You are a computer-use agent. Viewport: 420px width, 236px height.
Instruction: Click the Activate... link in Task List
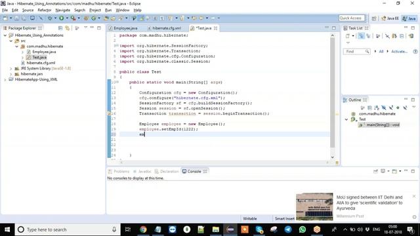[399, 51]
